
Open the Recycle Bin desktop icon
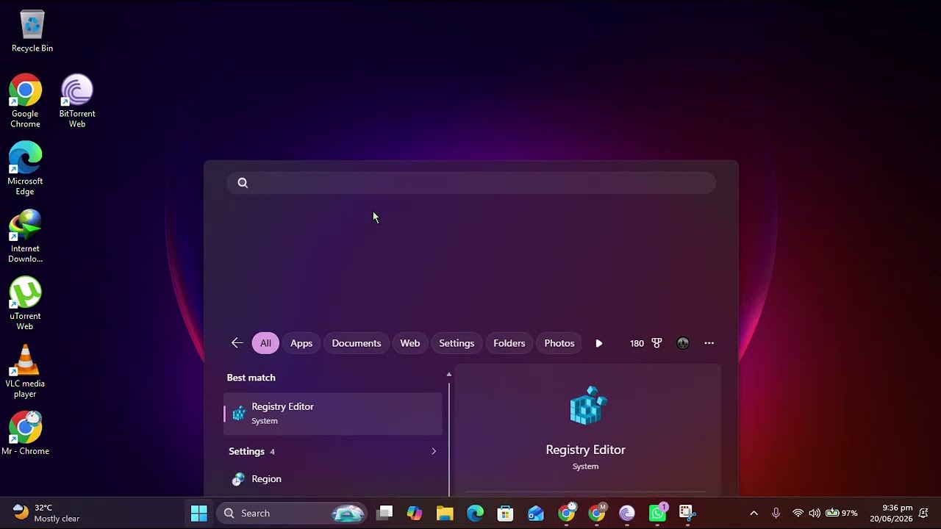(x=32, y=32)
